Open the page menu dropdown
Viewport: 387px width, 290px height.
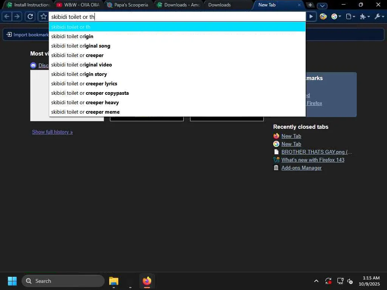click(x=350, y=17)
